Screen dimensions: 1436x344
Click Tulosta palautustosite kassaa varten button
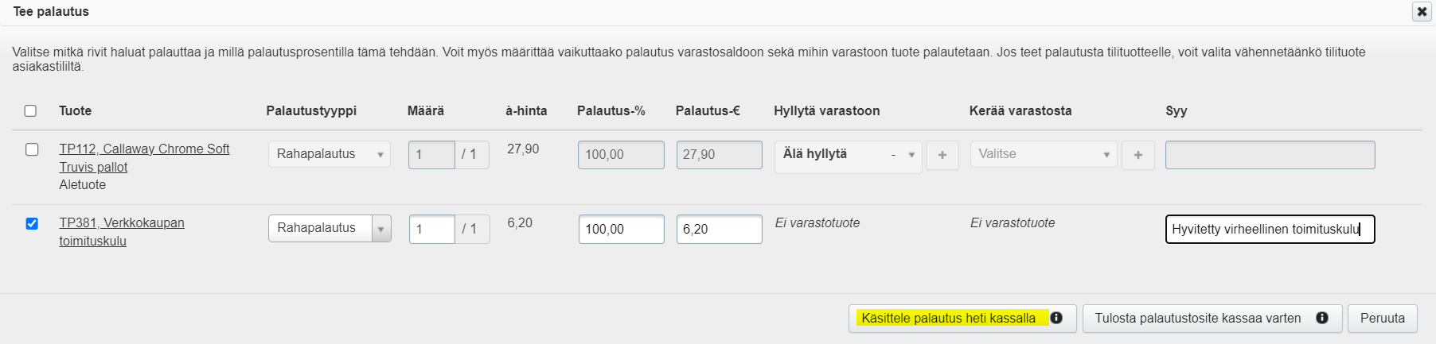point(1198,318)
